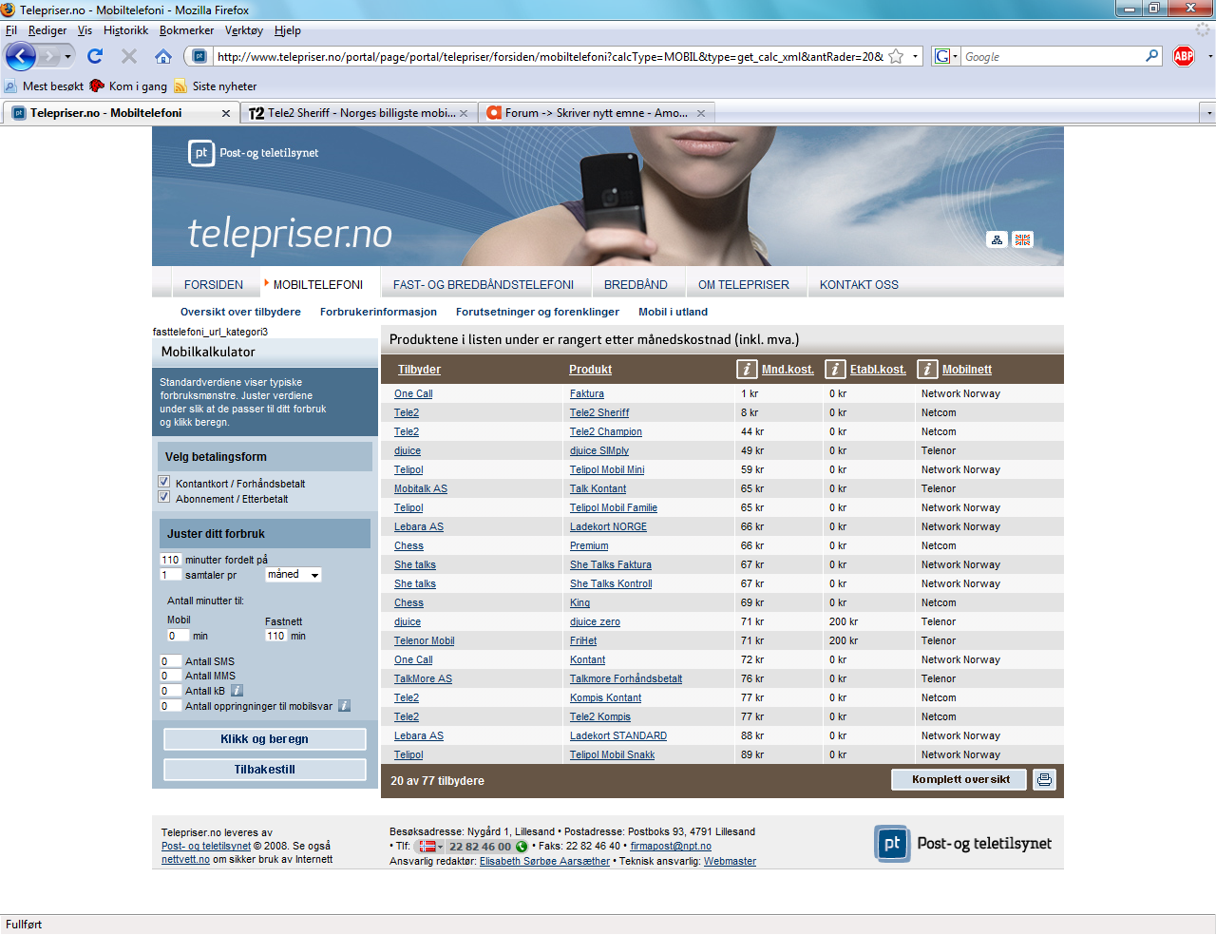Viewport: 1216px width, 935px height.
Task: Go back with the Firefox back arrow
Action: coord(21,56)
